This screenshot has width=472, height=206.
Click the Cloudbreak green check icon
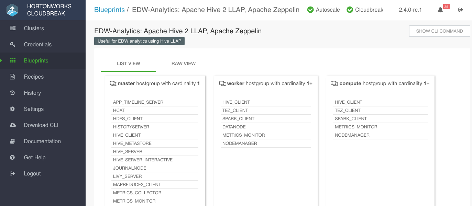click(350, 10)
